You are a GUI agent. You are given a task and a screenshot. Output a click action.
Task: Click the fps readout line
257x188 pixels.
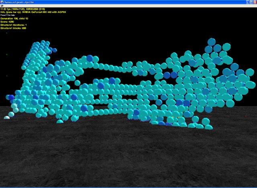tap(21, 9)
